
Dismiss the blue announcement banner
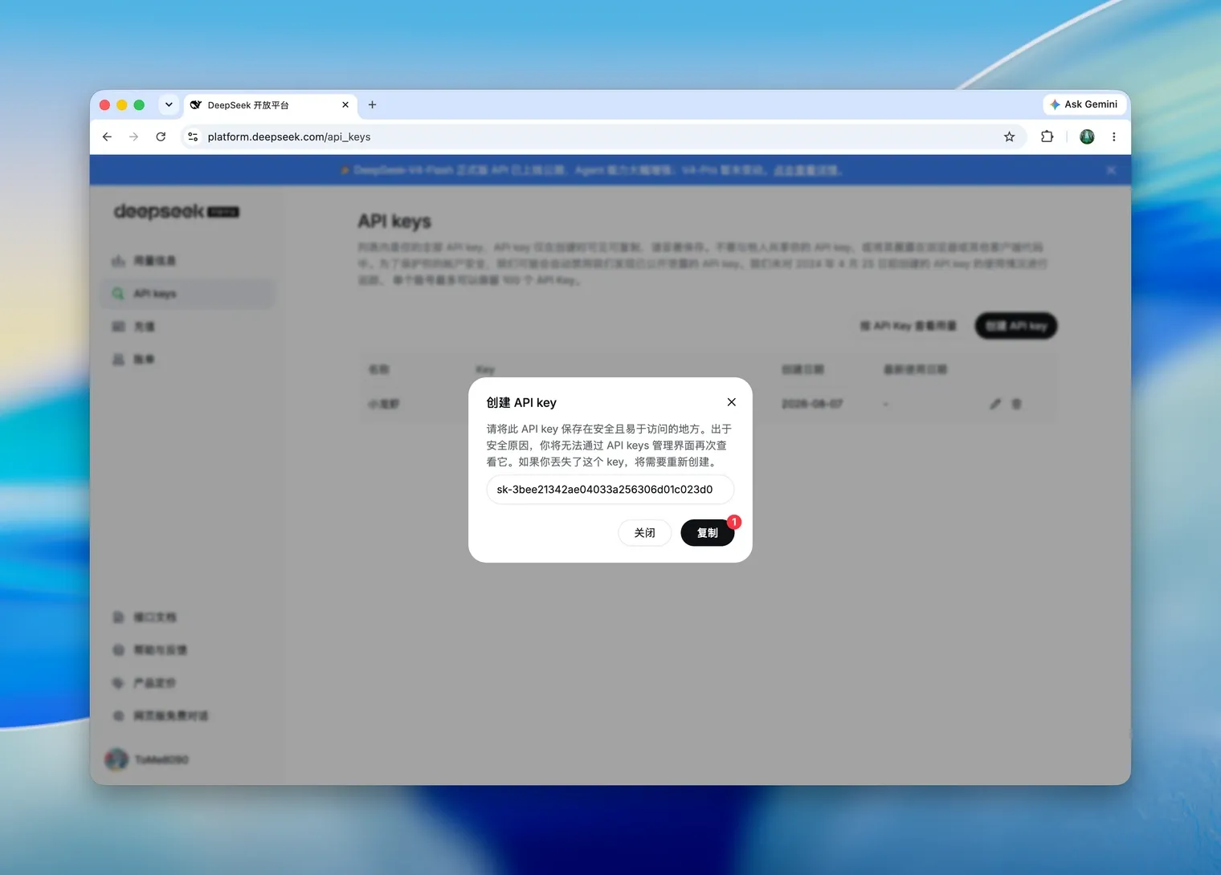click(1111, 170)
